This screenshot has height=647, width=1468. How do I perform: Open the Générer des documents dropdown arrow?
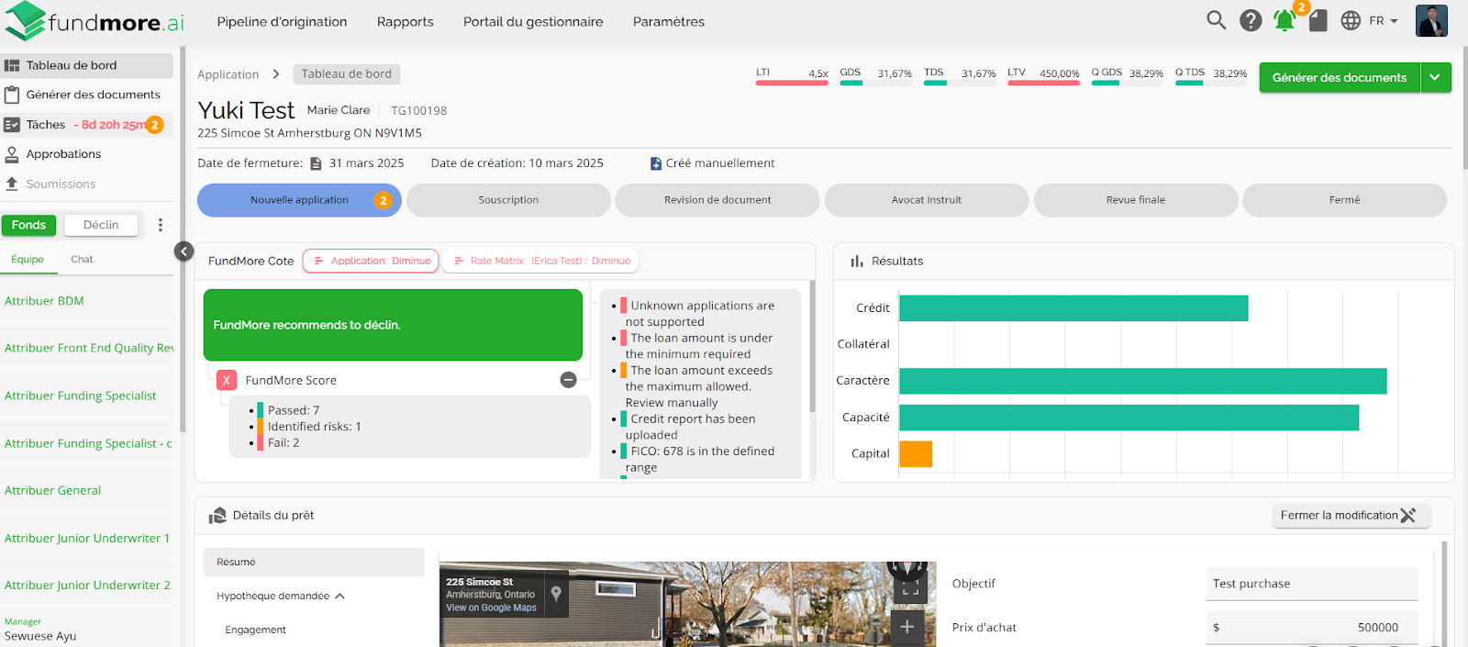pyautogui.click(x=1436, y=78)
